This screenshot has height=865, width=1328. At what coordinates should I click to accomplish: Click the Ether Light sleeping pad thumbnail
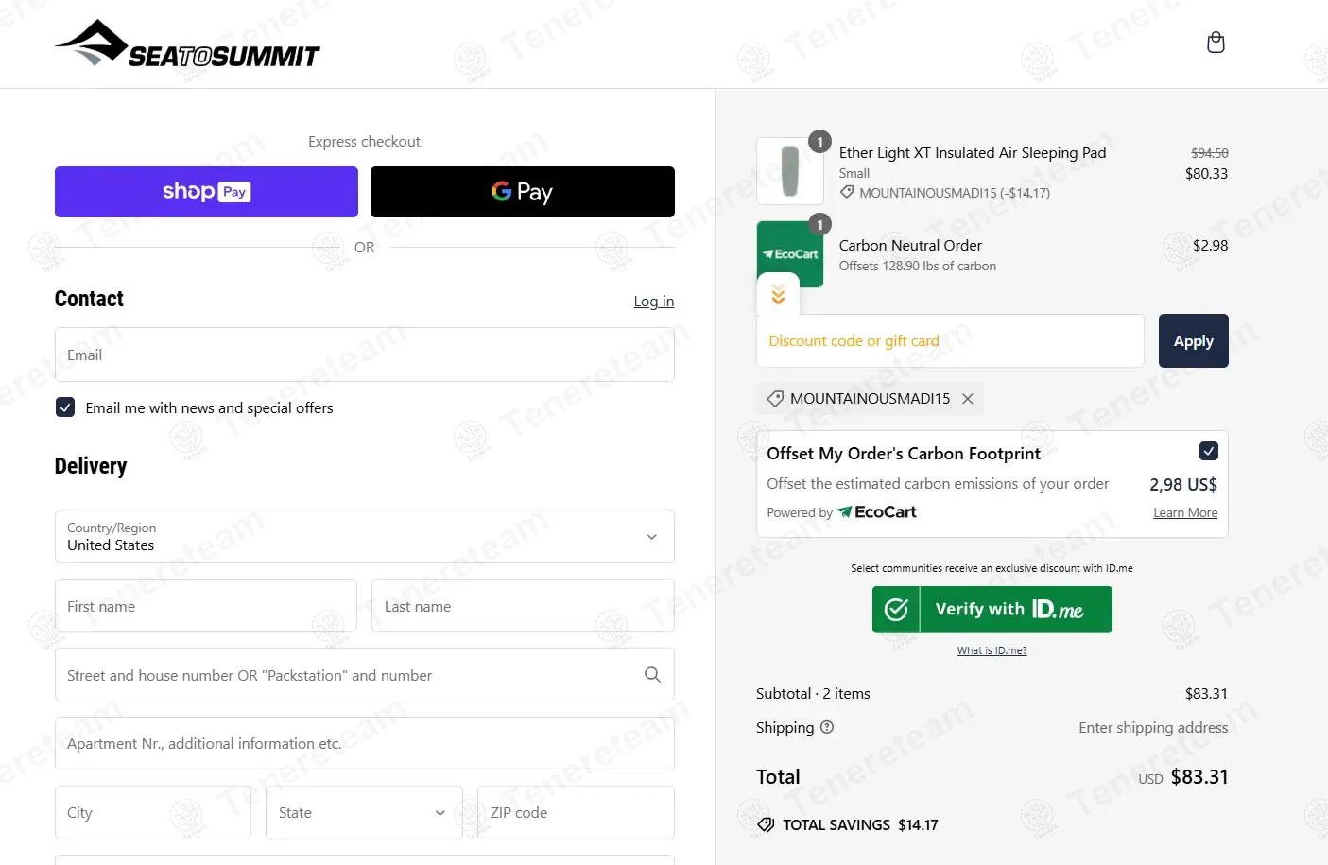[790, 171]
